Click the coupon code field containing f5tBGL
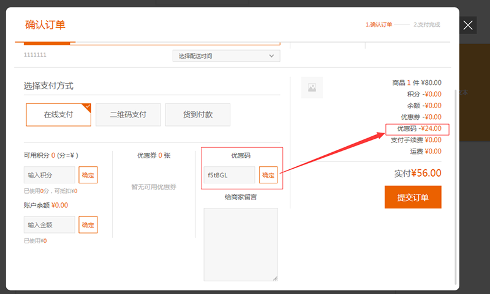 (230, 175)
